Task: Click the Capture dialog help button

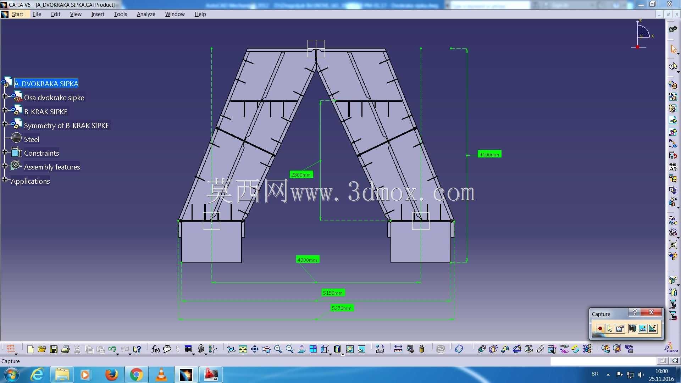Action: pos(635,312)
